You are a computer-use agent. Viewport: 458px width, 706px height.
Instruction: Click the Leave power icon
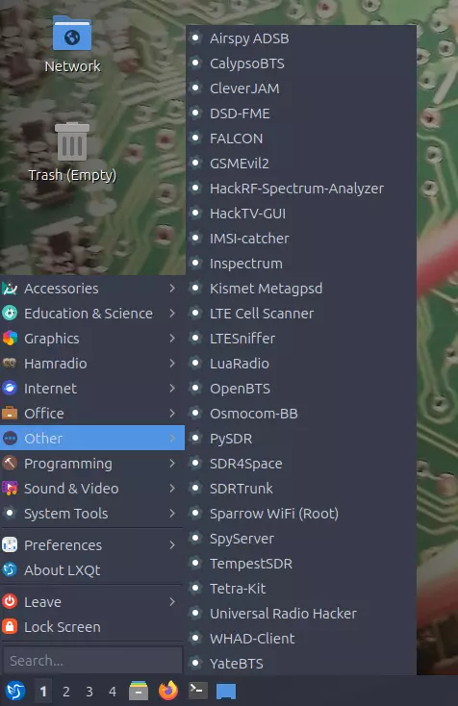pos(10,601)
